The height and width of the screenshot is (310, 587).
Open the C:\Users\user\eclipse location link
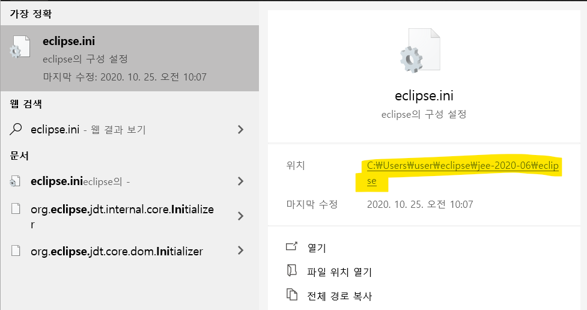[463, 173]
